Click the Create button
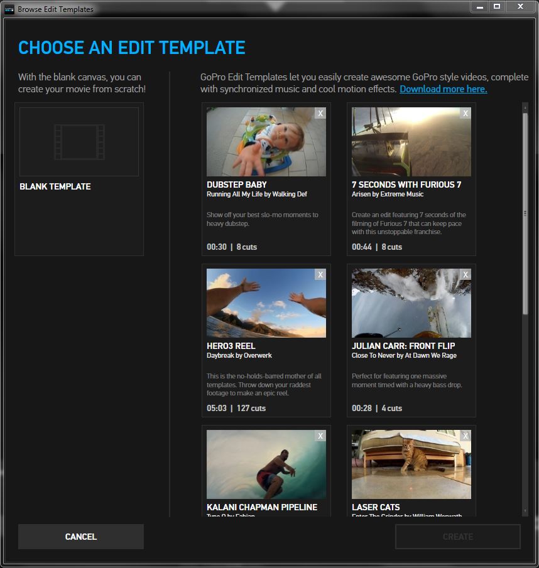Screen dimensions: 539x568 [x=458, y=537]
